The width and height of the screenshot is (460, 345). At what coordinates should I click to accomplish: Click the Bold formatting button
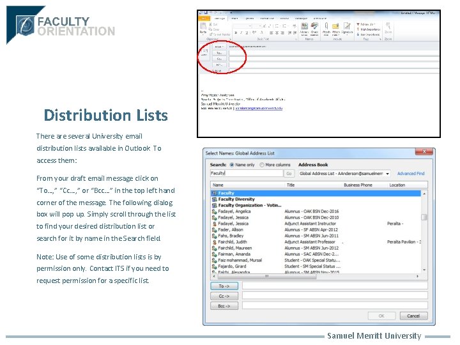click(x=236, y=33)
